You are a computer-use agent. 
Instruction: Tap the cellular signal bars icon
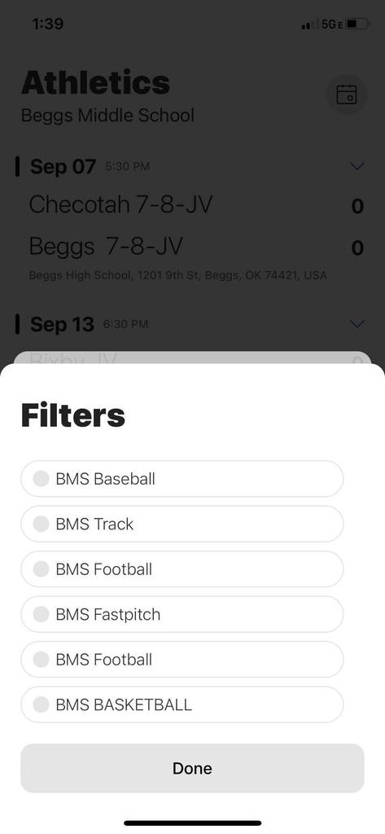coord(307,25)
